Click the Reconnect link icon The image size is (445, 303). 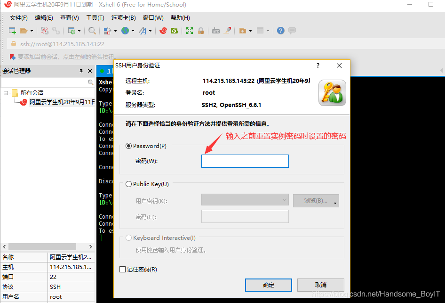point(56,31)
